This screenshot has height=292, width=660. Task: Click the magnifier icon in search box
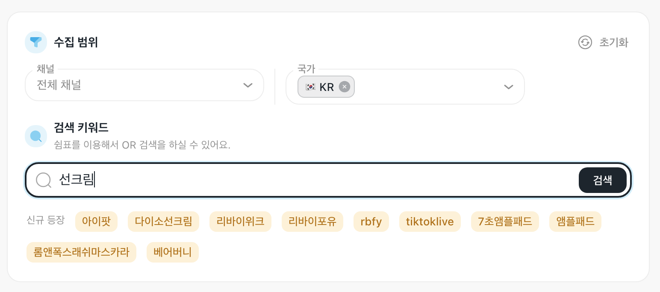pyautogui.click(x=43, y=180)
